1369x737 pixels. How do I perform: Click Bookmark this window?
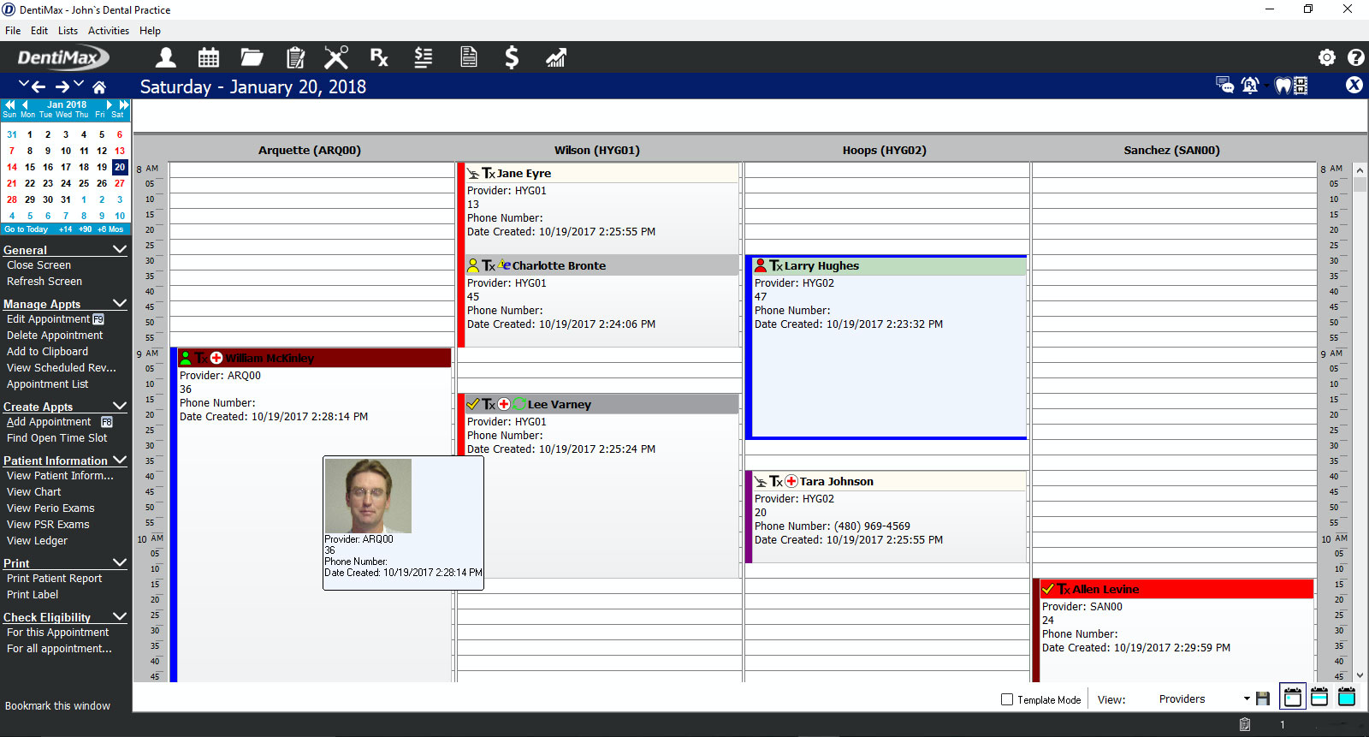tap(57, 706)
